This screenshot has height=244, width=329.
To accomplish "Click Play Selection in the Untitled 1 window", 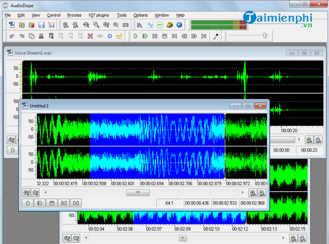I will click(40, 203).
